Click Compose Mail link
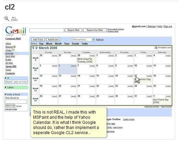The image size is (179, 143). (13, 39)
